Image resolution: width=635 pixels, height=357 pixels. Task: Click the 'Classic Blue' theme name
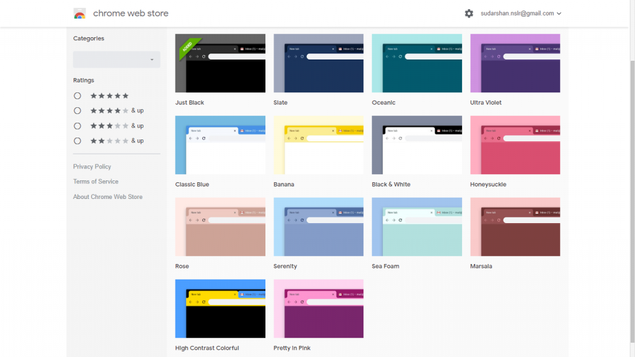pyautogui.click(x=192, y=184)
